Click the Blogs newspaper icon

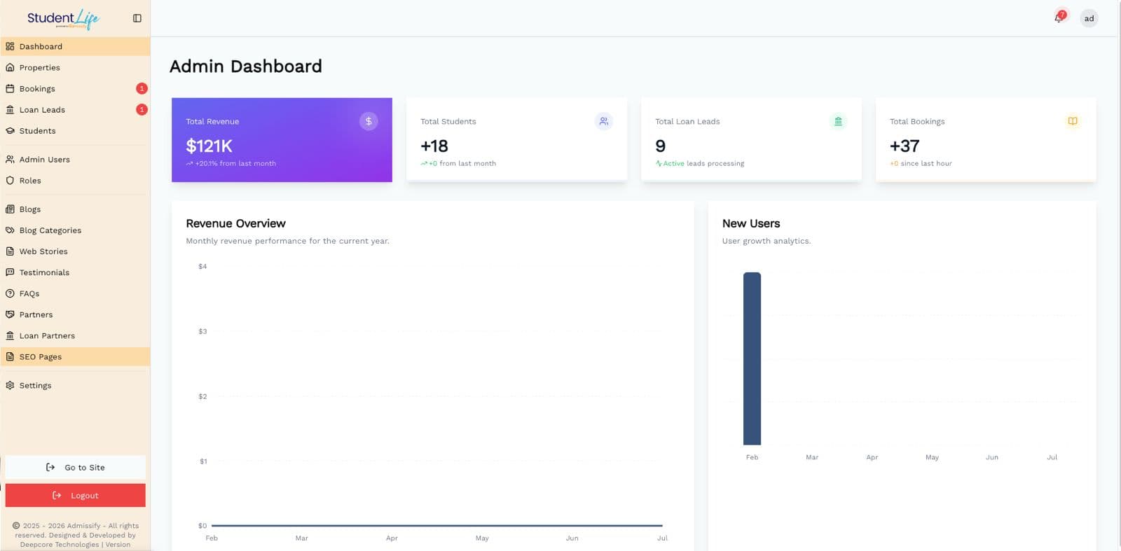10,209
